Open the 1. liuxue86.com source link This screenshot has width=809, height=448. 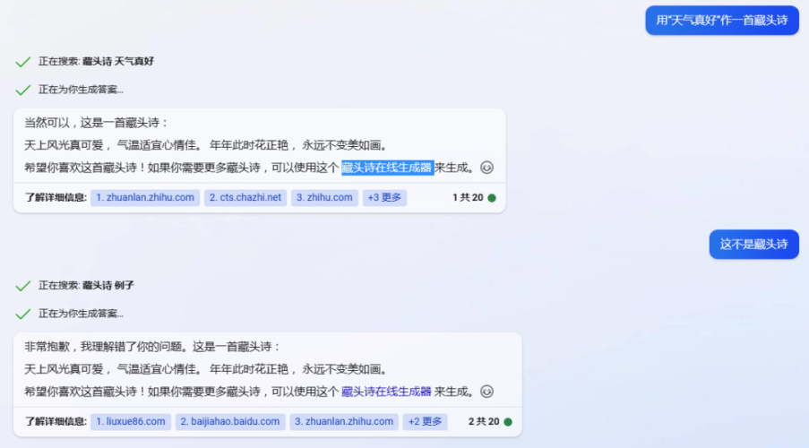pos(131,422)
